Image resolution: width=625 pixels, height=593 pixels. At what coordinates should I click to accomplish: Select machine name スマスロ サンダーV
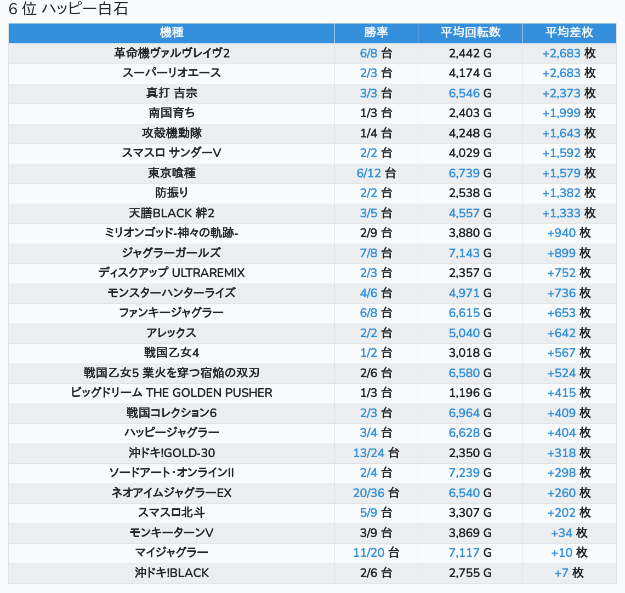pyautogui.click(x=172, y=153)
